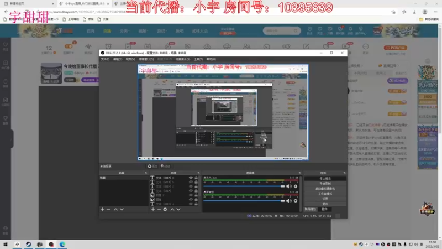The height and width of the screenshot is (249, 442).
Task: Toggle visibility of 图像 2 source
Action: pos(191,195)
